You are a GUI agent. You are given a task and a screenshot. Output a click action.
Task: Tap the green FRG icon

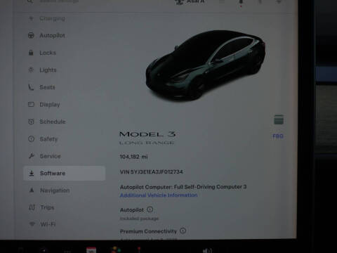(279, 119)
